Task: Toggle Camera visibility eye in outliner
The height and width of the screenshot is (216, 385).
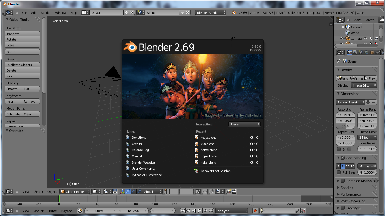Action: tap(365, 38)
